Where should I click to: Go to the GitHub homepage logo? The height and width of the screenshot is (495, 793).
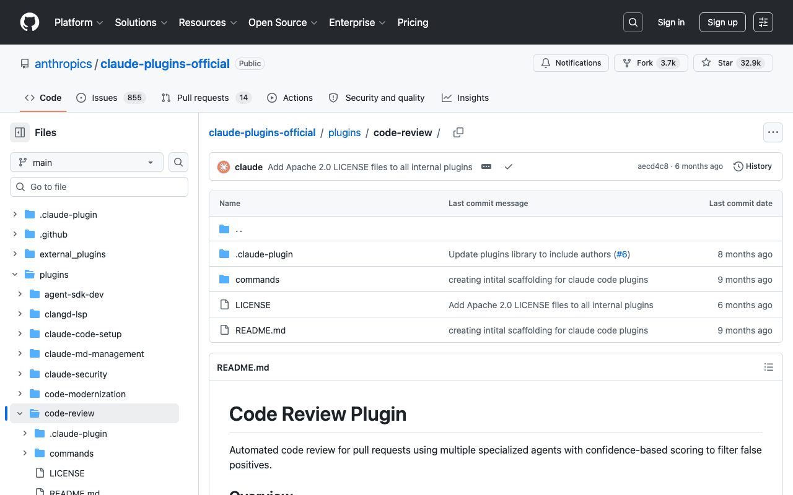pyautogui.click(x=30, y=22)
